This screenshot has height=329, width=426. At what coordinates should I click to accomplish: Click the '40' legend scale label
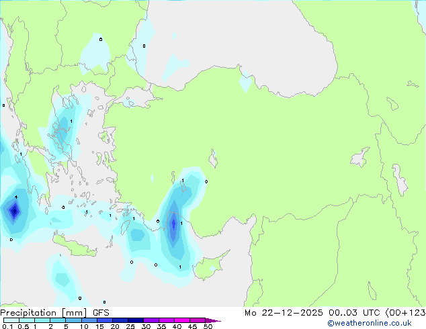click(x=177, y=326)
